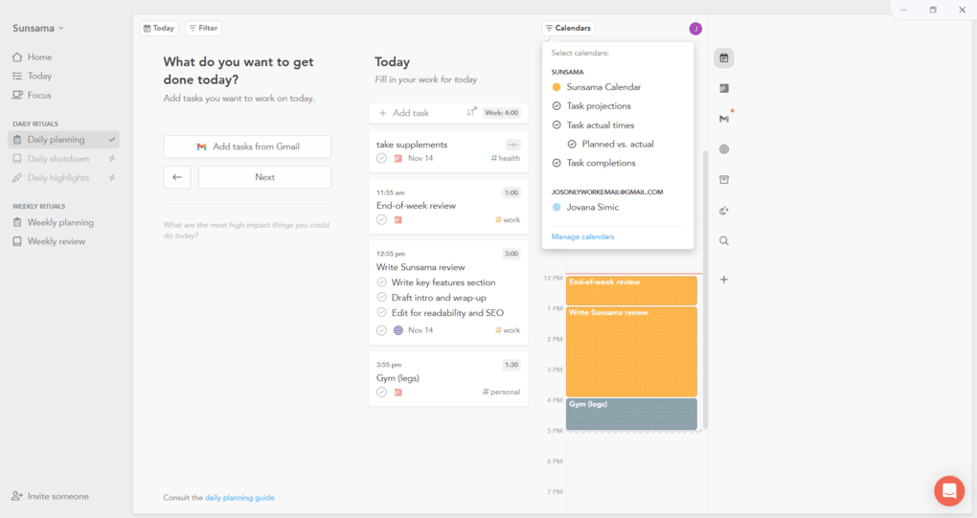Open Sunsama workspace dropdown
This screenshot has height=518, width=977.
(38, 28)
